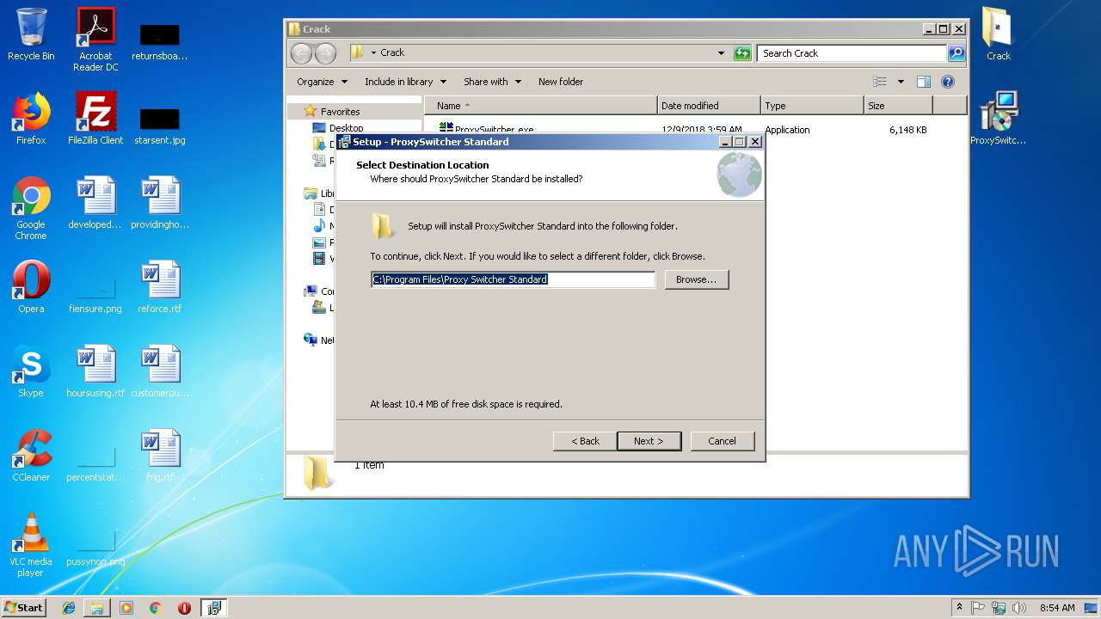
Task: Click refresh button beside address bar
Action: click(742, 53)
